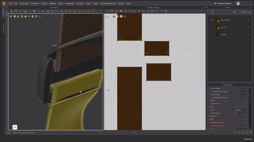Click the yellow ring display icon in 3D viewport
The width and height of the screenshot is (254, 142).
[x=18, y=17]
